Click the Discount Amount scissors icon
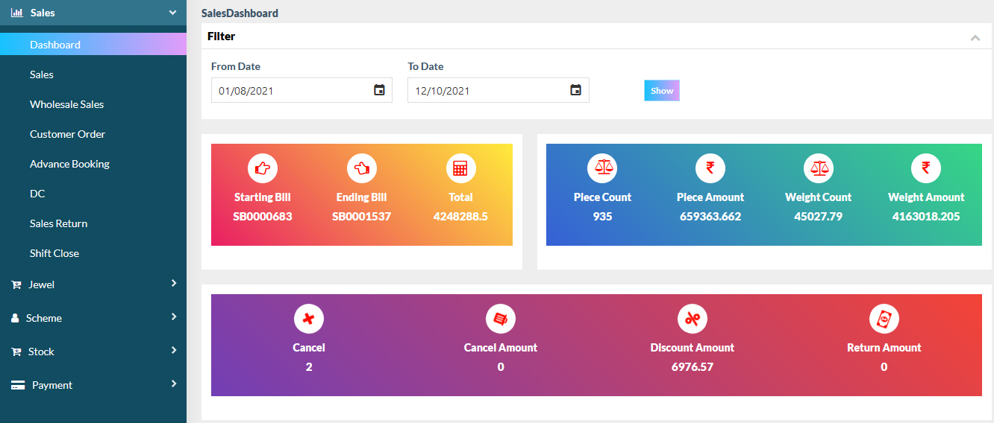This screenshot has height=423, width=994. (x=692, y=319)
